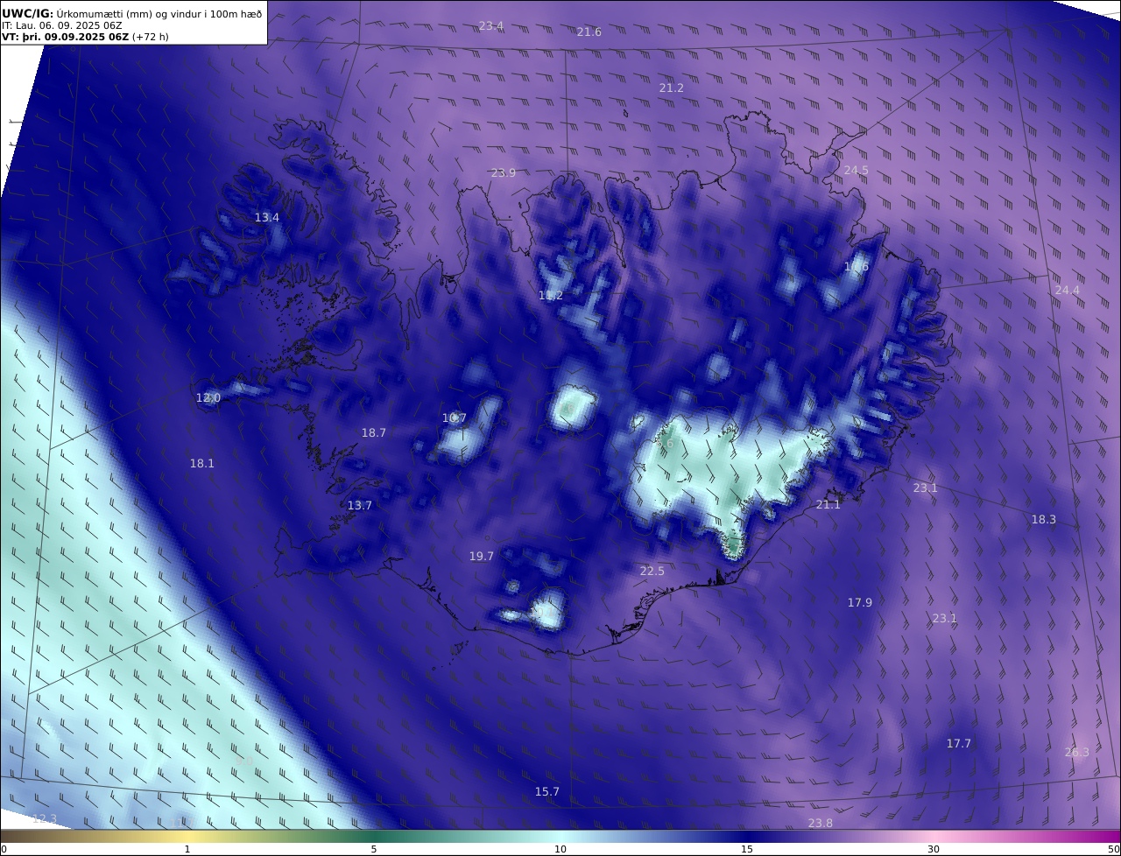
Task: Click the colorbar tick label 10
Action: (x=560, y=849)
